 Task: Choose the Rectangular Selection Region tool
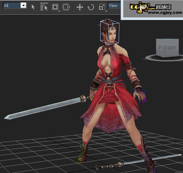click(55, 7)
